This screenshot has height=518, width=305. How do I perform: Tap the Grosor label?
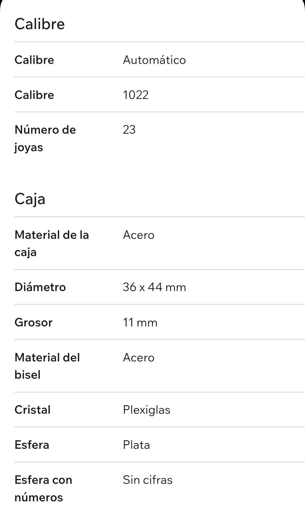(33, 322)
